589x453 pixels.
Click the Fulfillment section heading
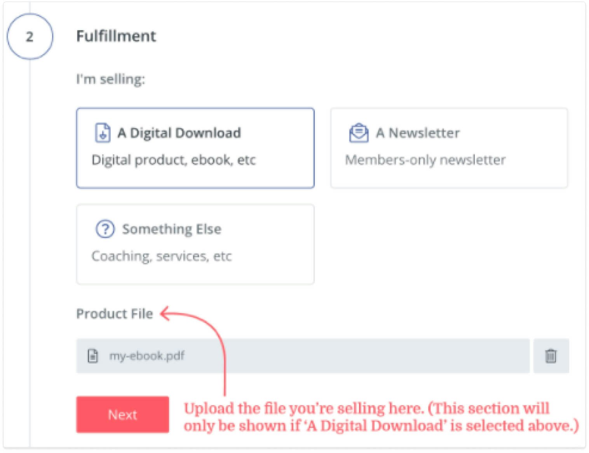pyautogui.click(x=117, y=36)
